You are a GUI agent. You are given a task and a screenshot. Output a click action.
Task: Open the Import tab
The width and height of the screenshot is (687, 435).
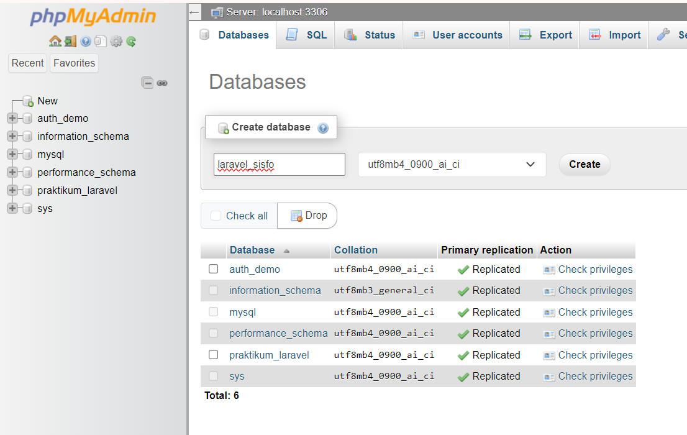[614, 35]
